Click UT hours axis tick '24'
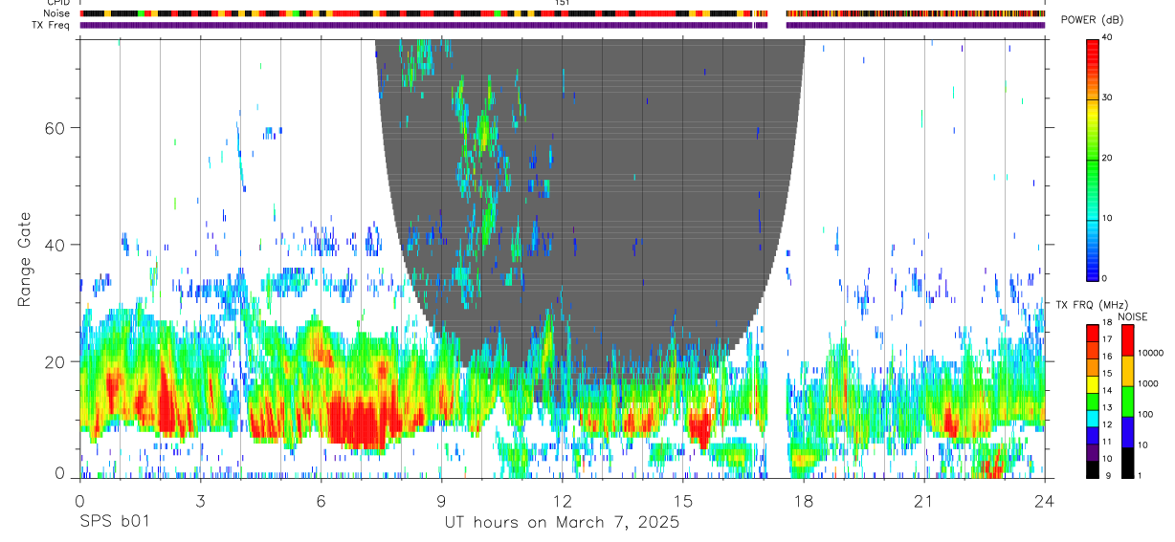The image size is (1175, 542). click(x=1045, y=500)
